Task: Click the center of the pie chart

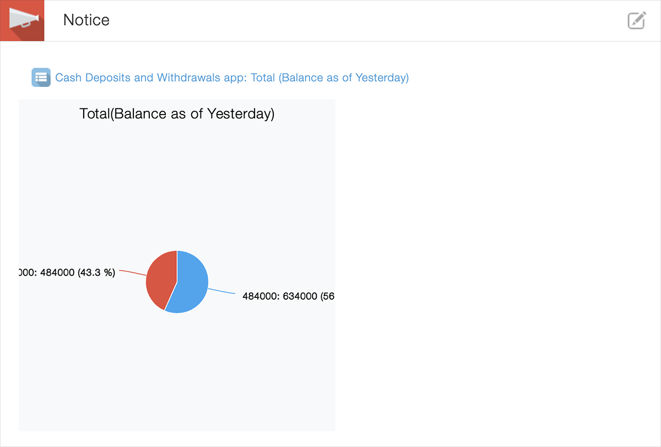Action: coord(177,282)
